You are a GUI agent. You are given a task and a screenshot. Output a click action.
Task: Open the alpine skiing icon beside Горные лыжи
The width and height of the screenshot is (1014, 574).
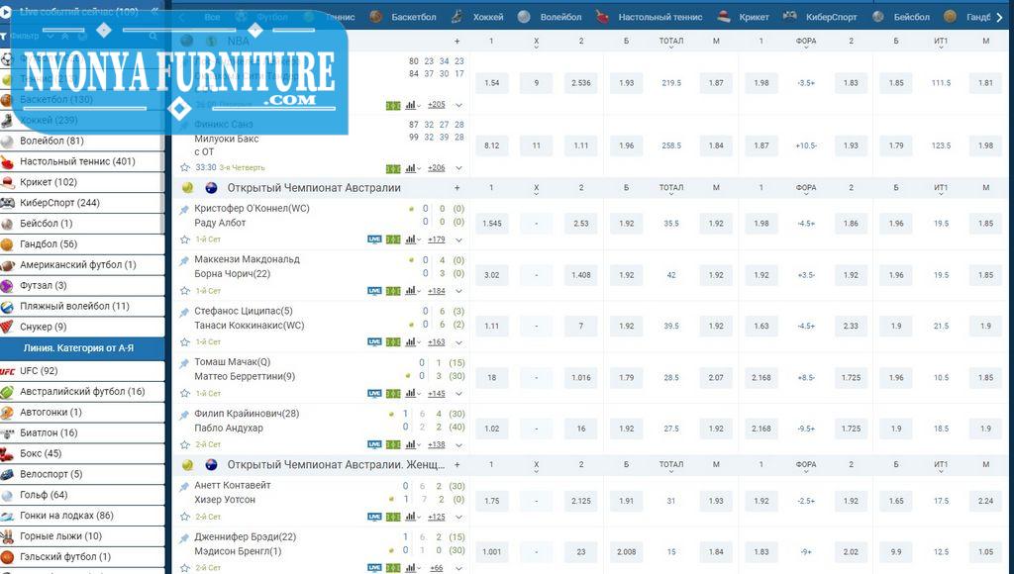(x=7, y=536)
